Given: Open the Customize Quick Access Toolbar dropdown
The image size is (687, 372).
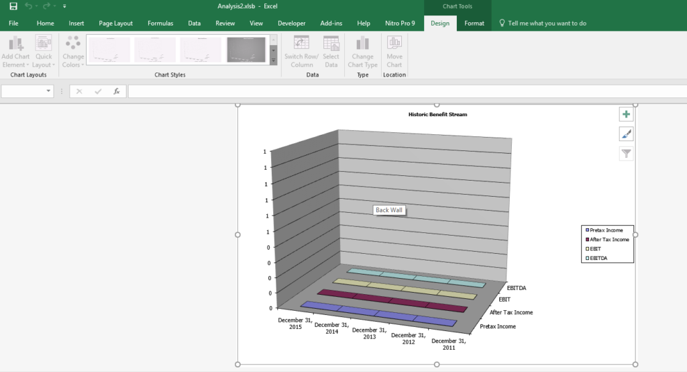Looking at the screenshot, I should [x=64, y=6].
